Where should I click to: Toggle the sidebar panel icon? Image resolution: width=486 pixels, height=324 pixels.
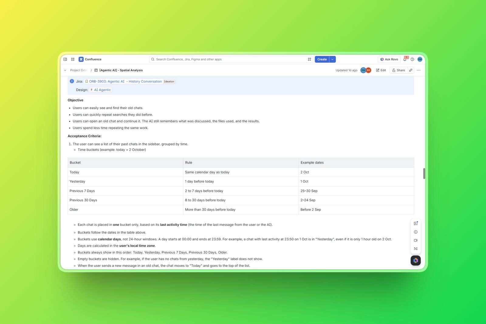point(65,59)
